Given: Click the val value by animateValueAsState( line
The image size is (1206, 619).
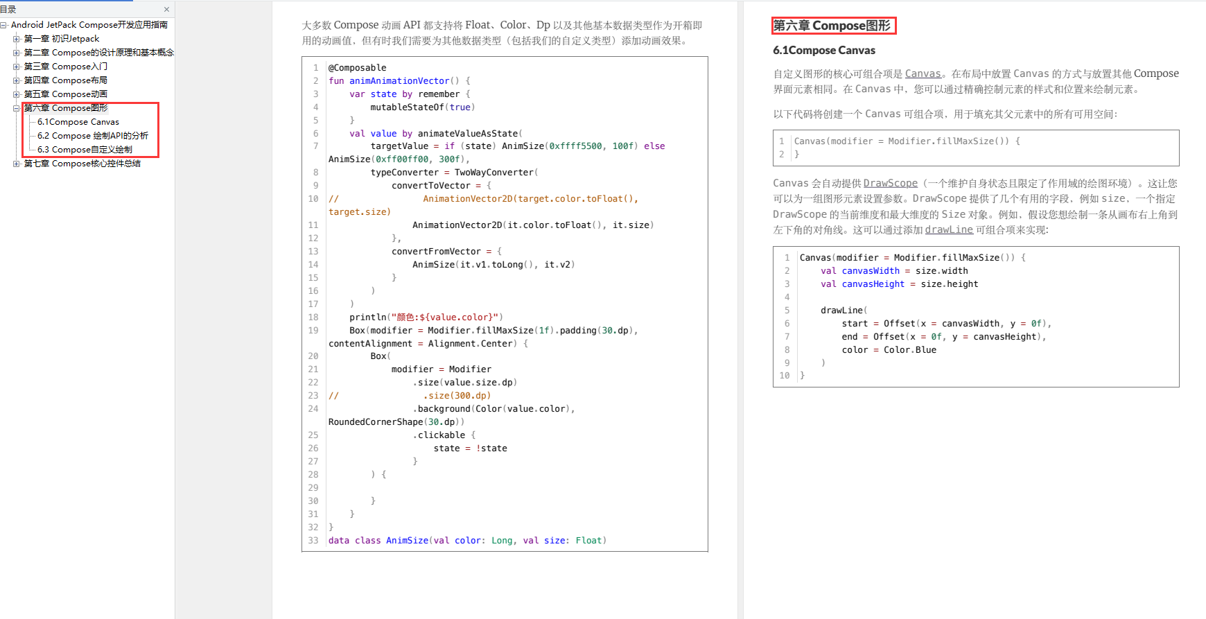Looking at the screenshot, I should (436, 134).
